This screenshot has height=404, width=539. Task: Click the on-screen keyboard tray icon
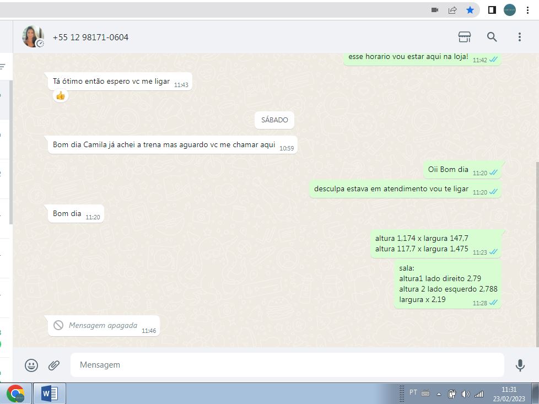tap(425, 394)
